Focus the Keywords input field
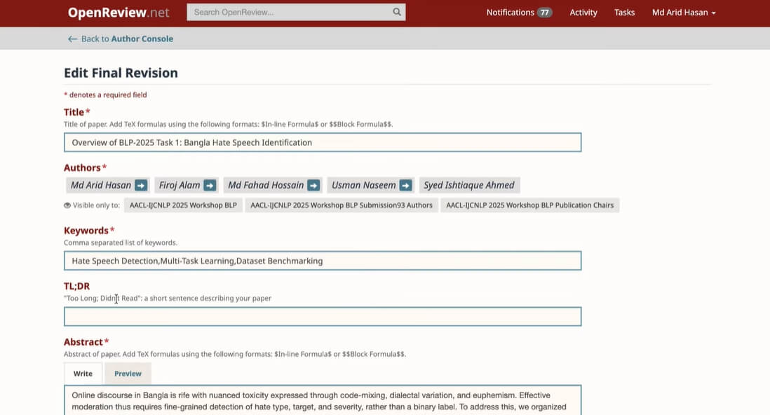The height and width of the screenshot is (415, 770). click(x=323, y=261)
